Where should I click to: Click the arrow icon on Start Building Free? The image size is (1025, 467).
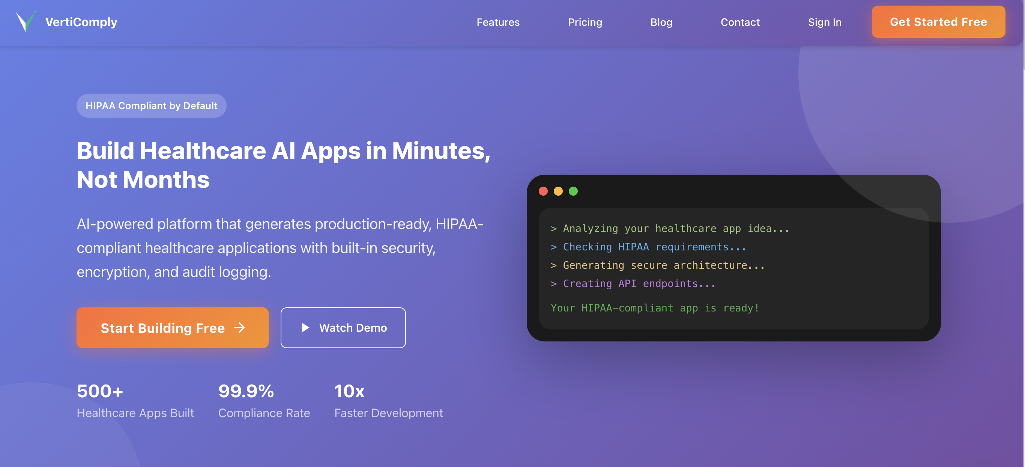239,328
